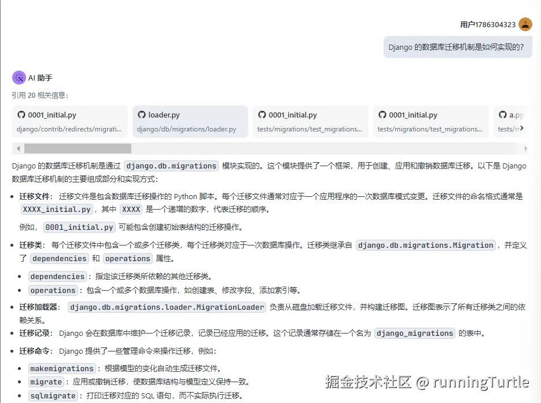The width and height of the screenshot is (541, 403).
Task: Click the 0001_initial.py inline code in the example line
Action: pyautogui.click(x=79, y=227)
